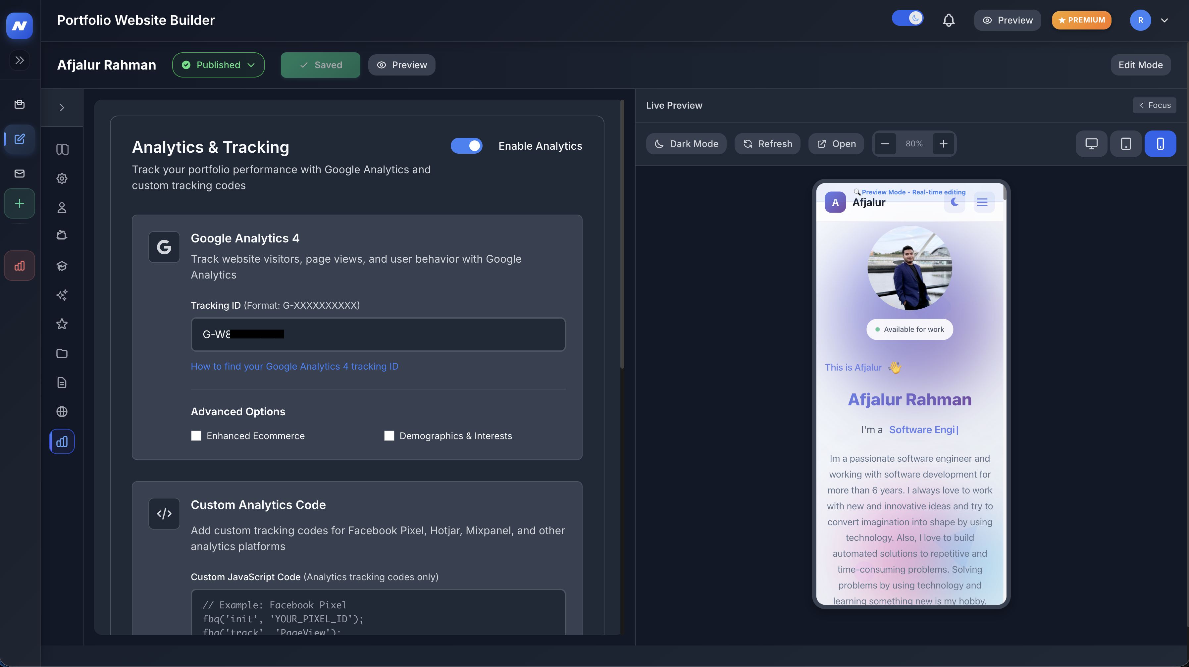The height and width of the screenshot is (667, 1189).
Task: Open the globe icon in section sidebar
Action: pos(62,412)
